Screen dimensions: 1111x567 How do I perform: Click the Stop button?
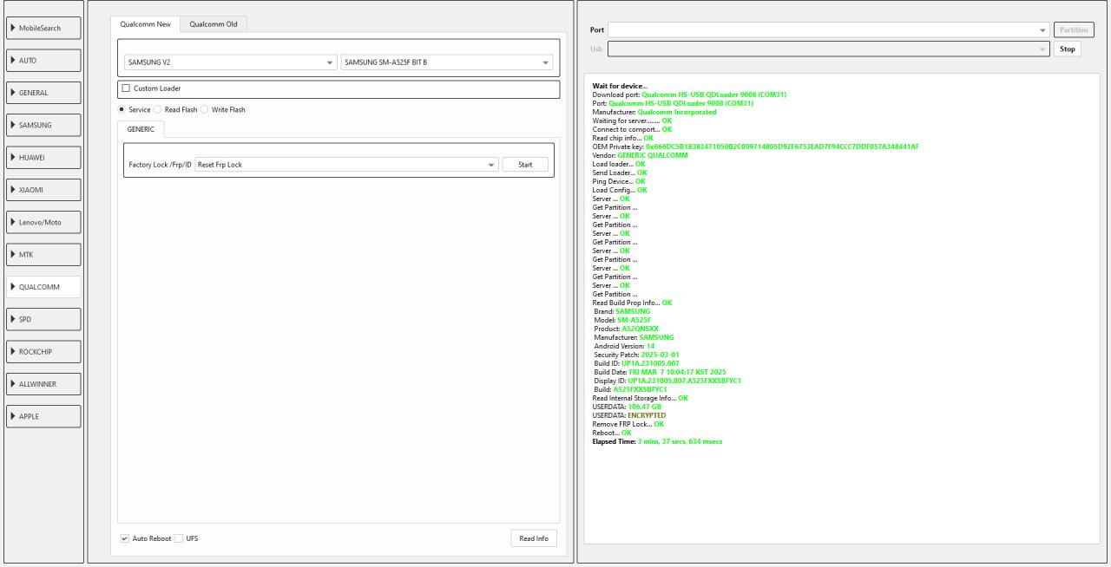point(1068,49)
